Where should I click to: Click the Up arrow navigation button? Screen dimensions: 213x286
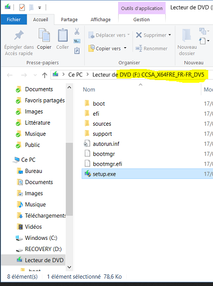[45, 75]
